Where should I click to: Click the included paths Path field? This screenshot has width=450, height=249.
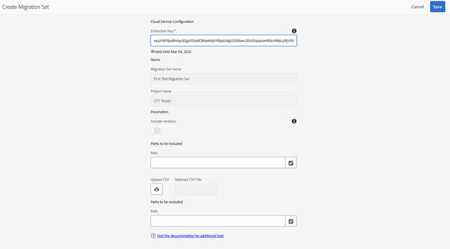pyautogui.click(x=218, y=163)
